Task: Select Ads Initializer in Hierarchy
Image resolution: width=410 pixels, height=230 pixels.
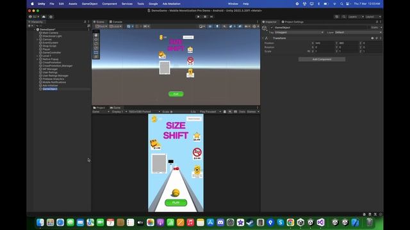Action: [50, 86]
